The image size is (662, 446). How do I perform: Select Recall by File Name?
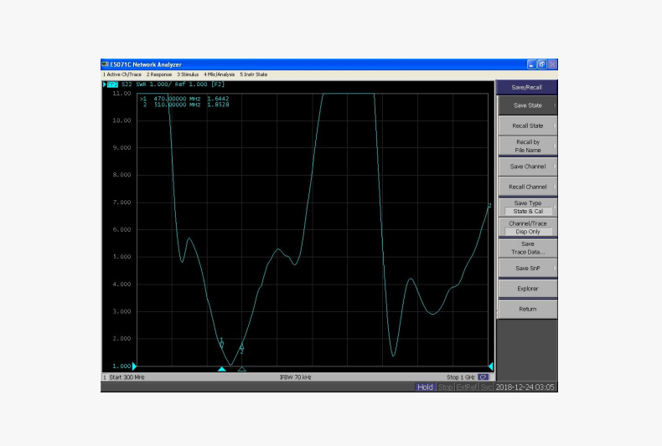[x=528, y=146]
